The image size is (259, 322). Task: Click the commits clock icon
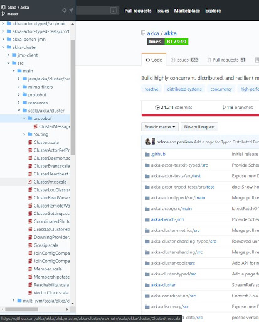click(157, 108)
